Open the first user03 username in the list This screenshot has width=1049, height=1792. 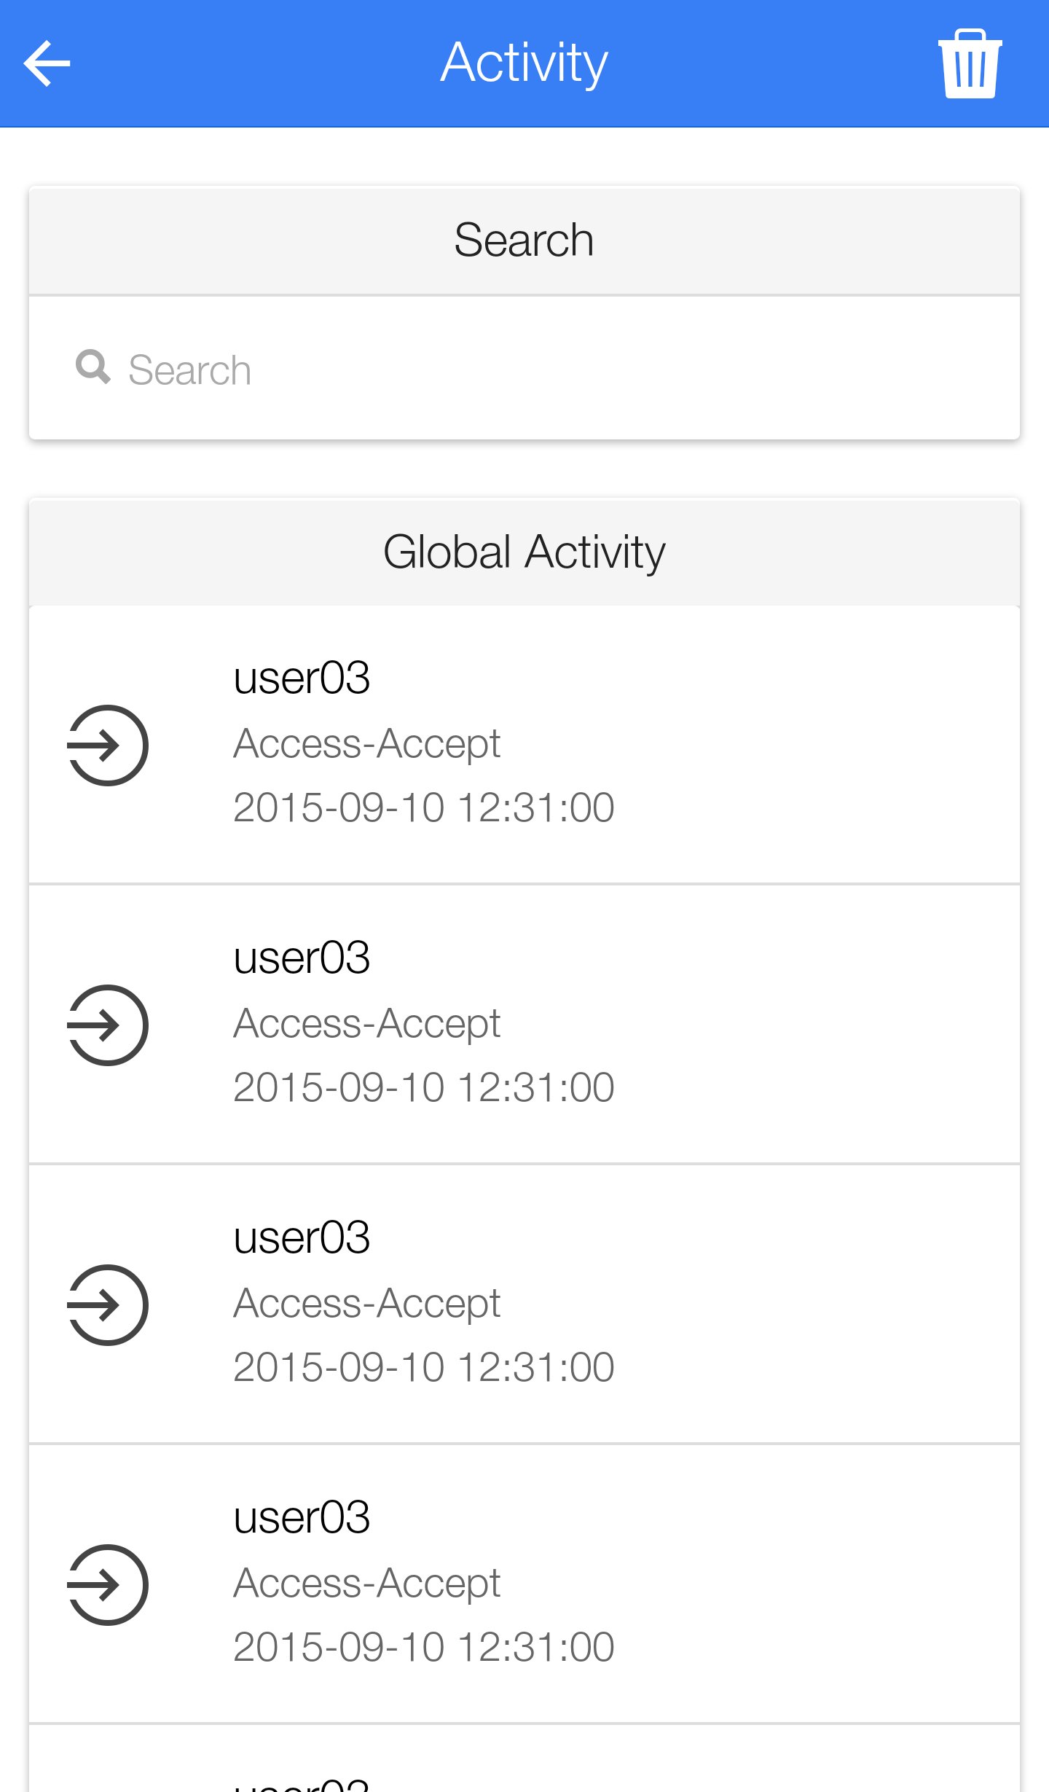(302, 678)
